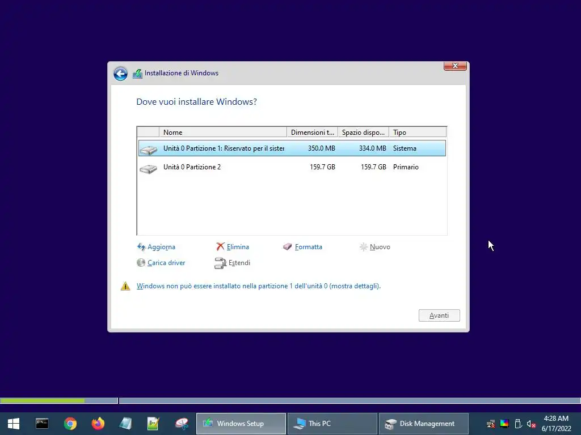The height and width of the screenshot is (435, 581).
Task: Sort by the Tipo column header
Action: click(x=418, y=132)
